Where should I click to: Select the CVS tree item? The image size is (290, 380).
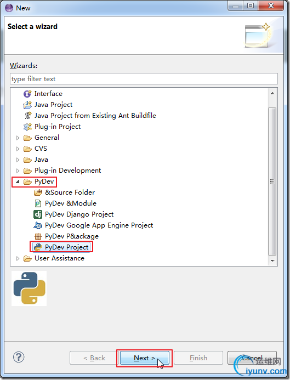tap(41, 148)
